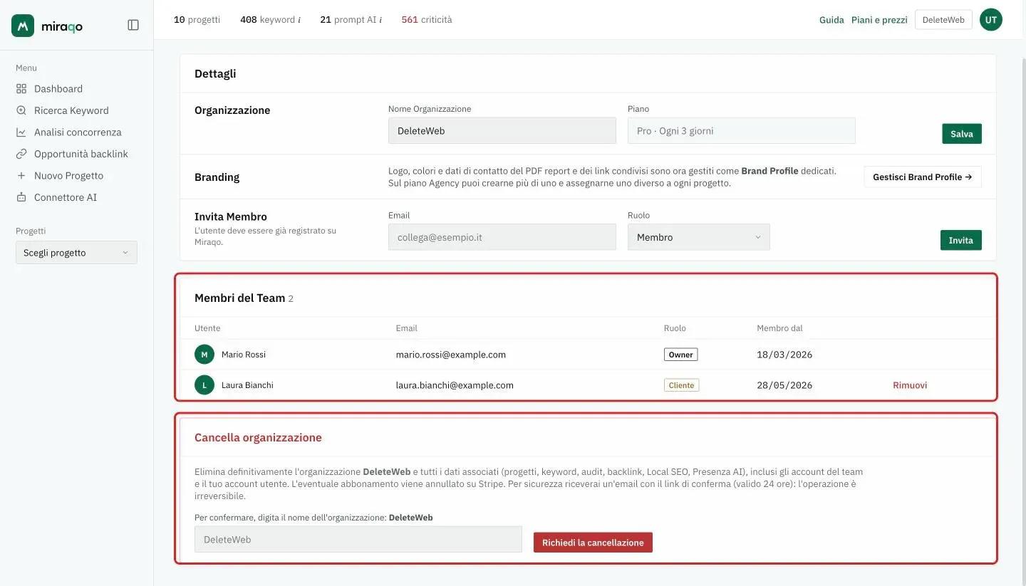Click the Email invite input field
The width and height of the screenshot is (1026, 586).
click(x=502, y=237)
